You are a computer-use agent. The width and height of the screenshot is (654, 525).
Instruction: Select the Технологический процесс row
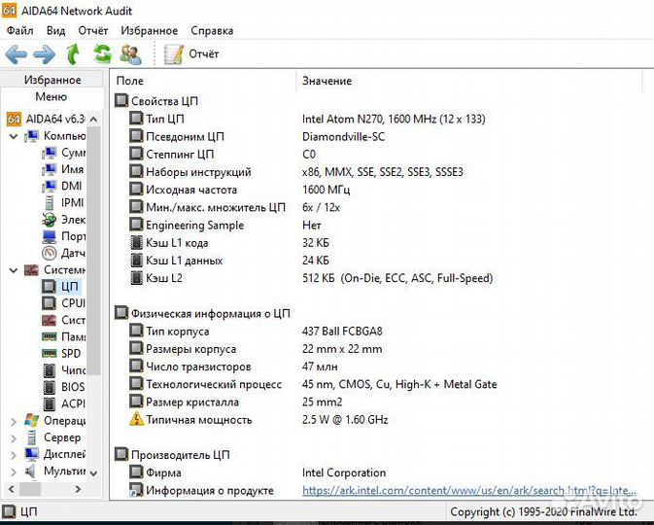tap(313, 384)
